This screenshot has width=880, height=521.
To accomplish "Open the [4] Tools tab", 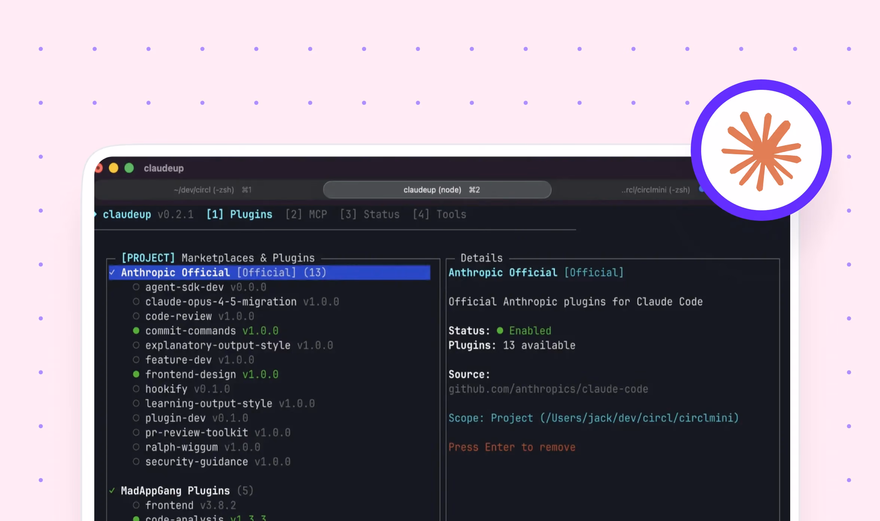I will point(439,214).
